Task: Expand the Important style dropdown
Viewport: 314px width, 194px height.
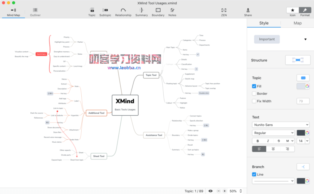Action: pos(305,39)
